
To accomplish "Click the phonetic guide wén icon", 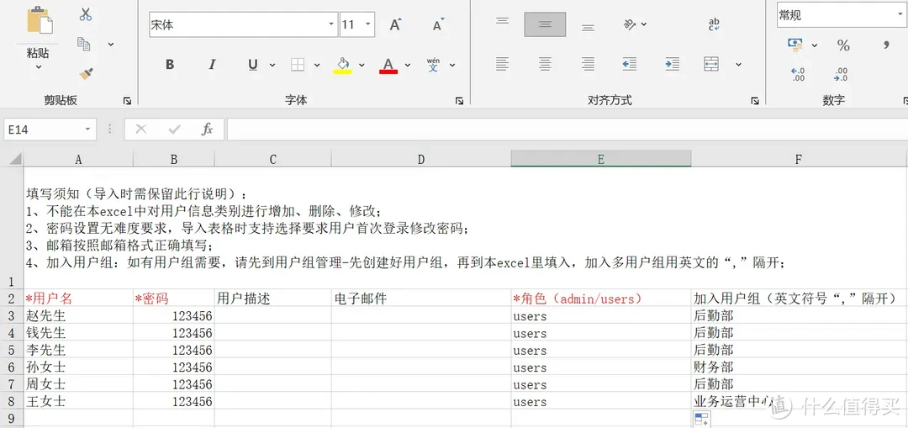I will [x=433, y=64].
